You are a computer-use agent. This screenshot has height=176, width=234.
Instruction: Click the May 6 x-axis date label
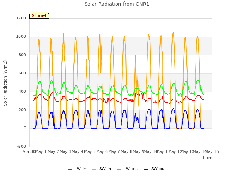tap(102, 151)
